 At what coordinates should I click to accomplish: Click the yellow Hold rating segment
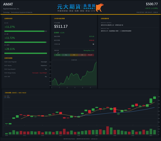(x=74, y=55)
